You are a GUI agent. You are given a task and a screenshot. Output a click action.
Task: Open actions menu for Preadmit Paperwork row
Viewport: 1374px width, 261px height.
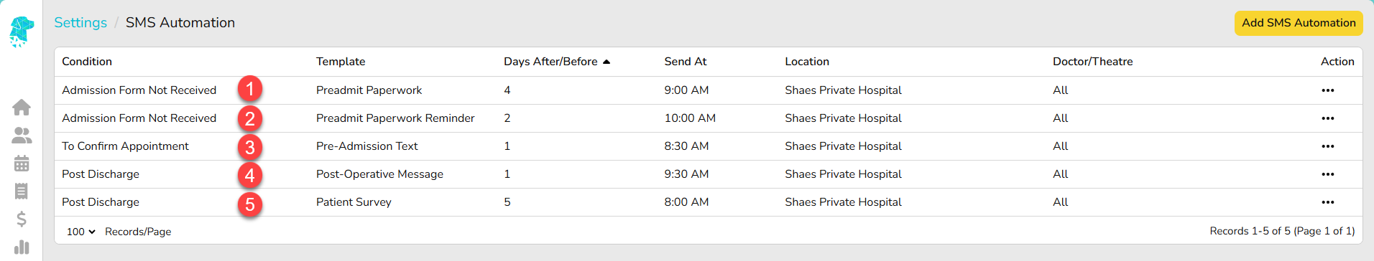click(1327, 90)
